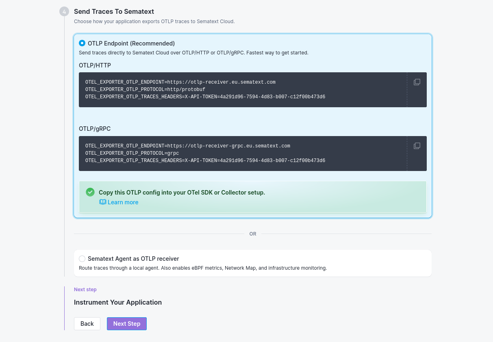Copy the OTLP/gRPC config snippet
The image size is (493, 342).
point(417,146)
